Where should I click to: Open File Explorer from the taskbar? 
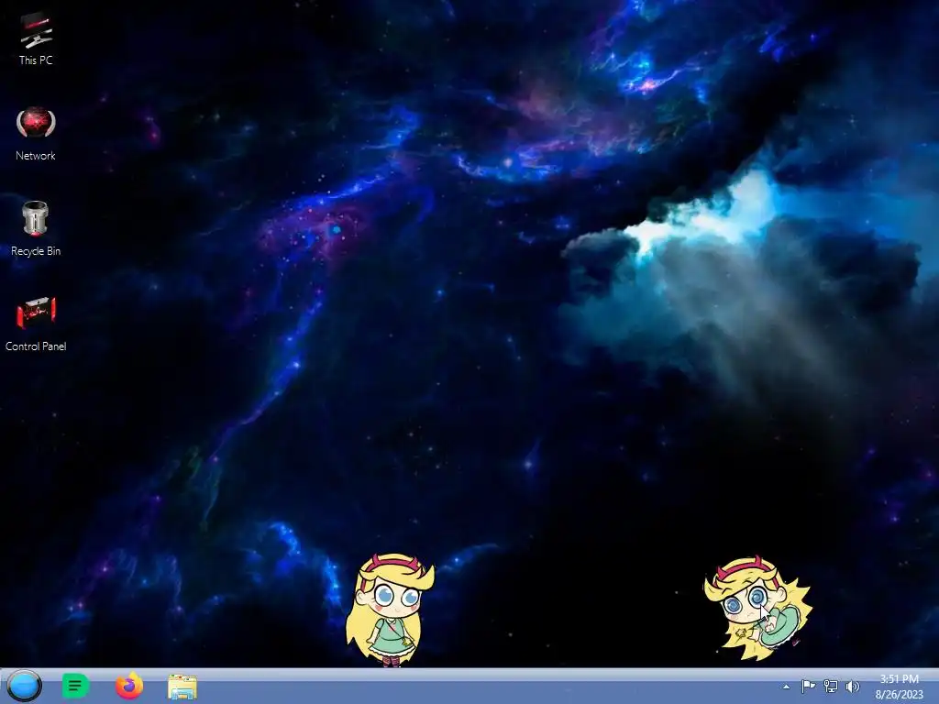[x=182, y=687]
